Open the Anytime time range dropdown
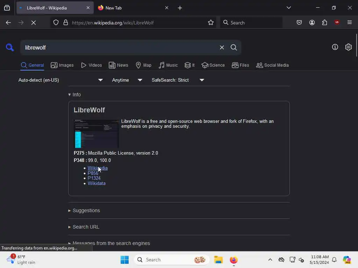358x268 pixels. [127, 80]
